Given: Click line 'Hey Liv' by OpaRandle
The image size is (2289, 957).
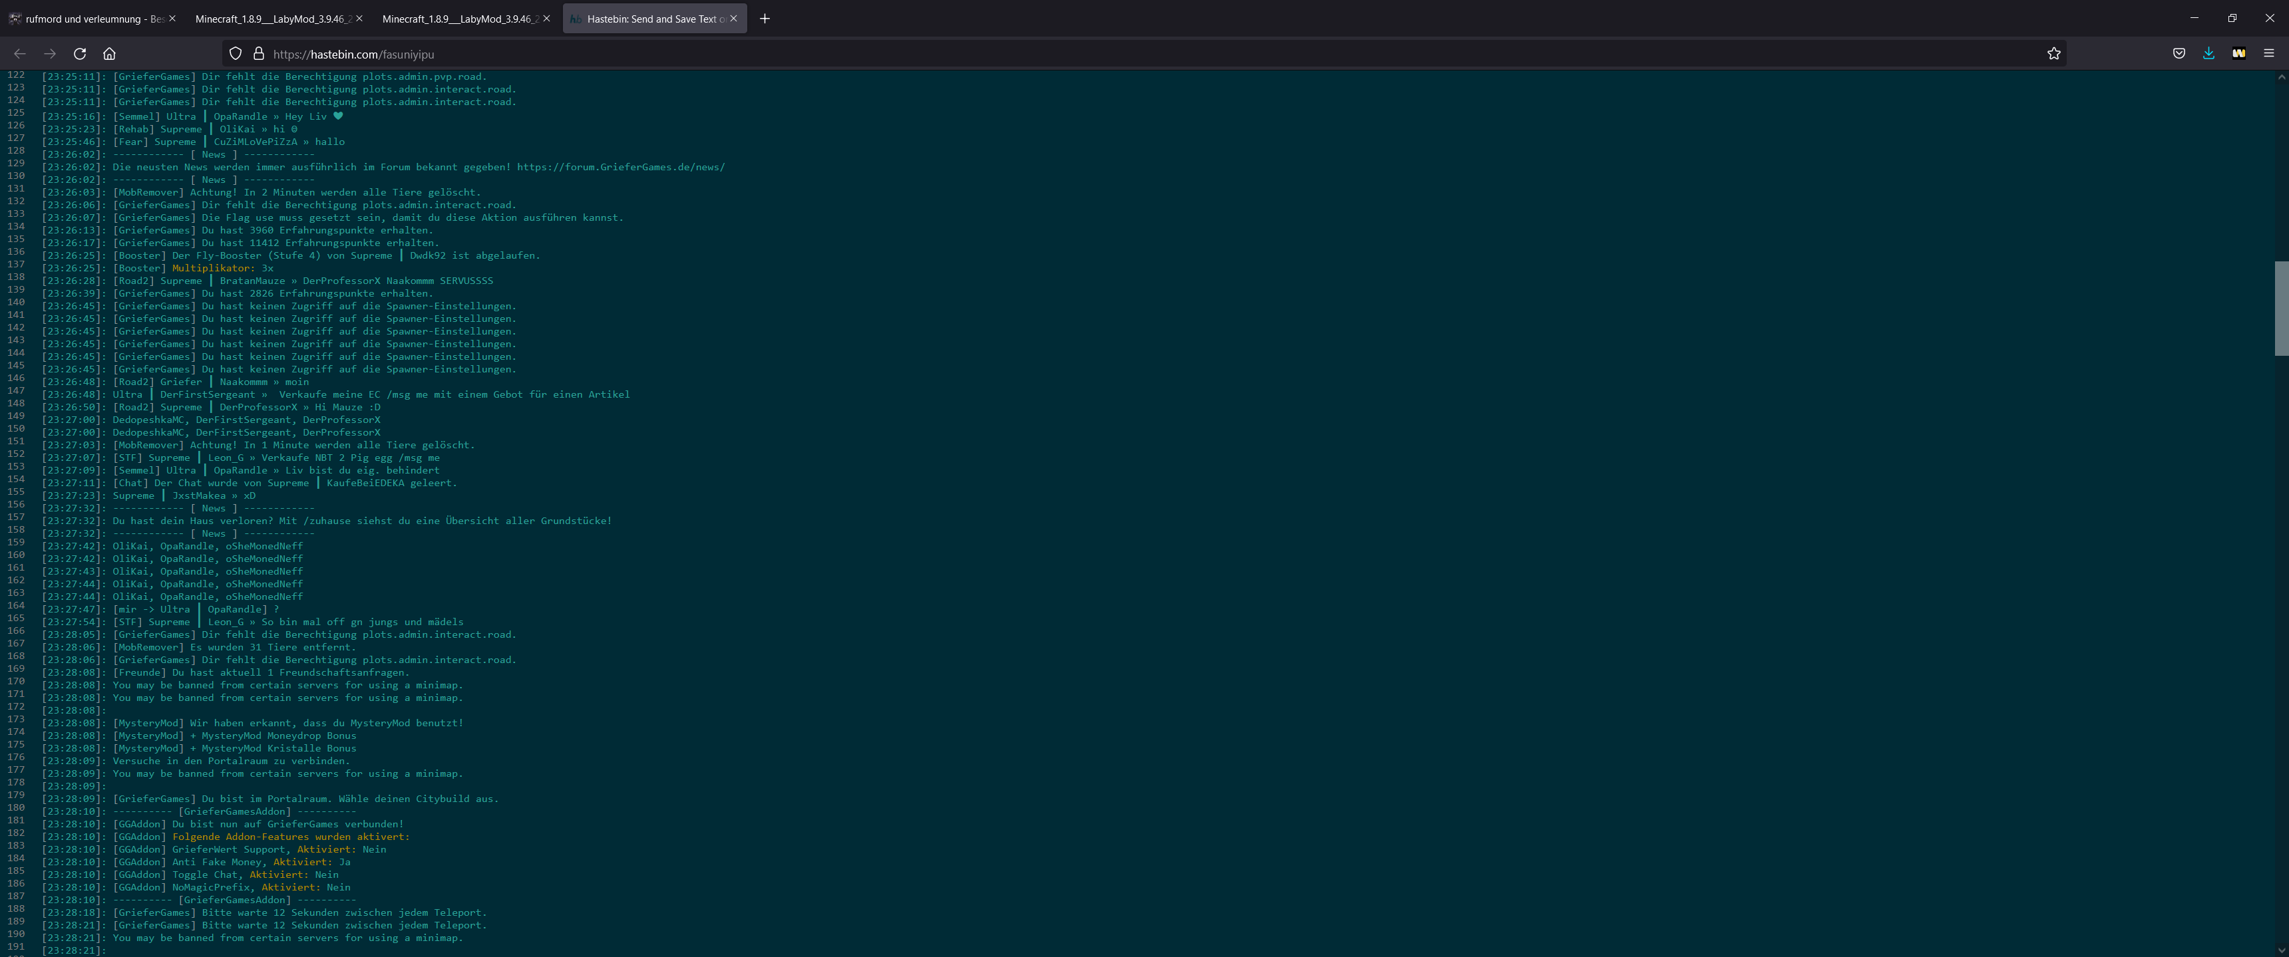Looking at the screenshot, I should (x=192, y=116).
